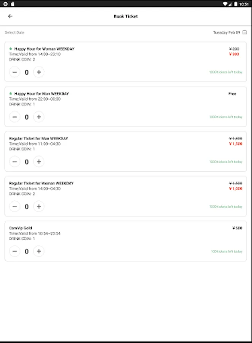Tap the Regular Ticket for Woman WEEKDAY title
The height and width of the screenshot is (343, 252).
(41, 183)
